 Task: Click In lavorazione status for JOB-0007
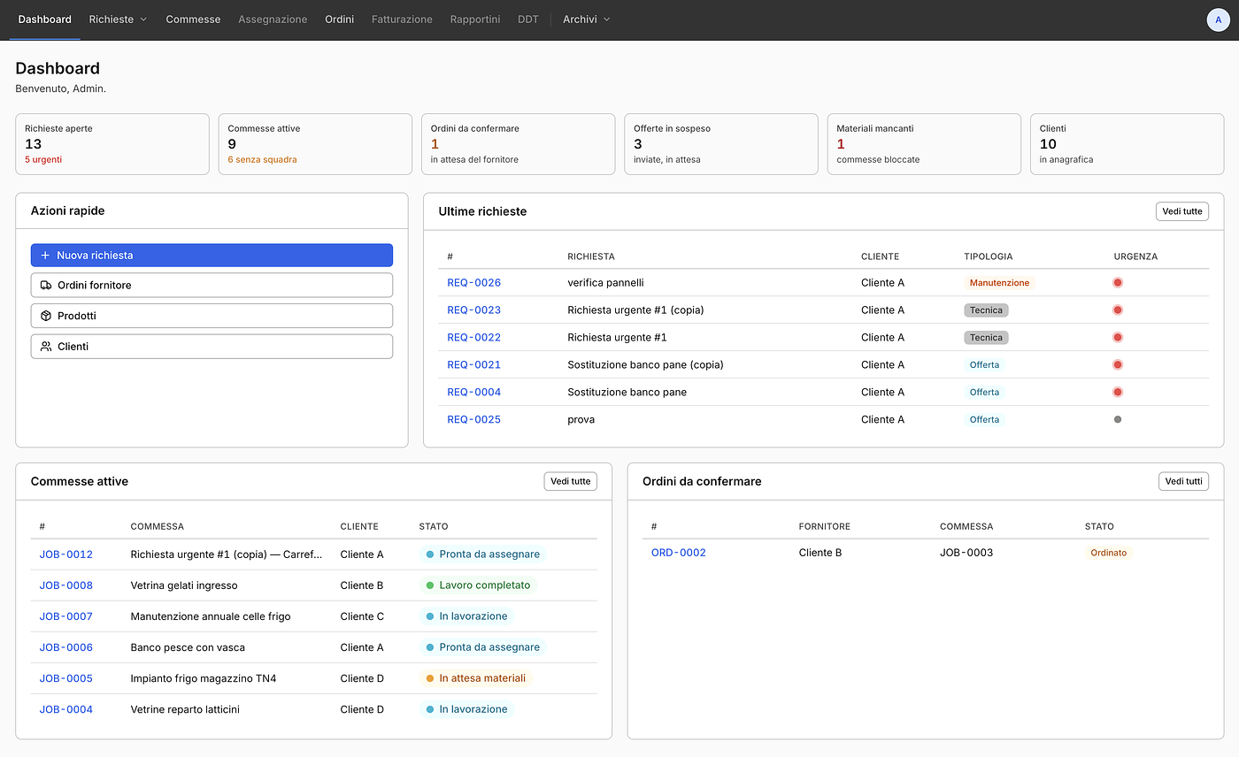point(467,616)
